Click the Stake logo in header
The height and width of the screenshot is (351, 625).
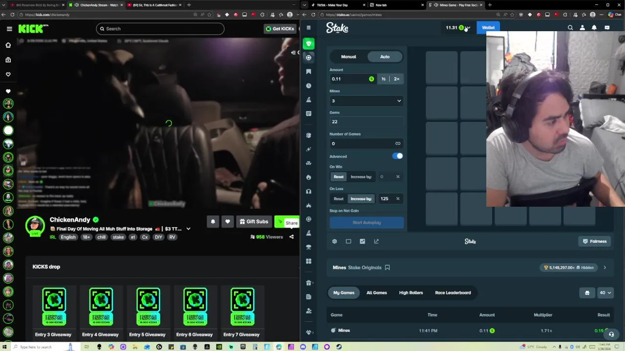pos(337,28)
